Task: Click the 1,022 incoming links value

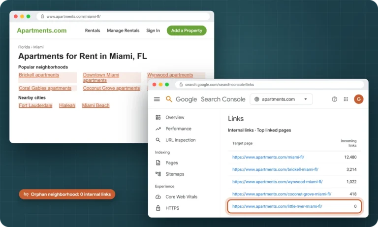Action: [351, 182]
